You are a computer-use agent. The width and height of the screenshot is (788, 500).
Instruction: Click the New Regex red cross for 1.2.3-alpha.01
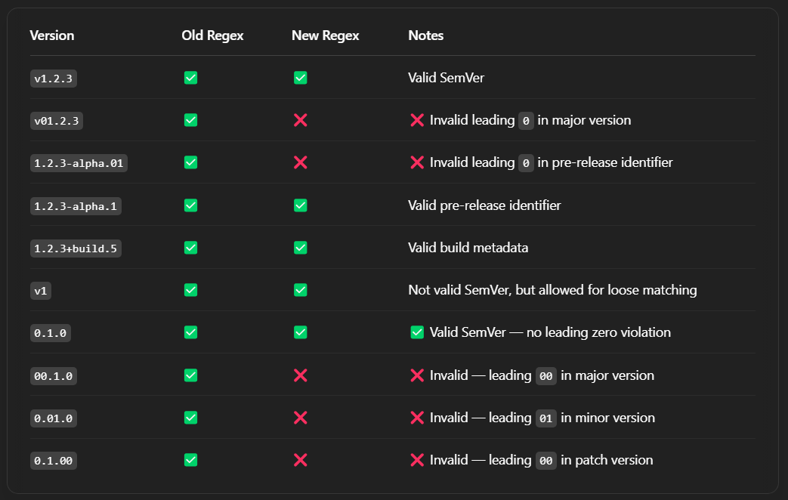tap(300, 162)
